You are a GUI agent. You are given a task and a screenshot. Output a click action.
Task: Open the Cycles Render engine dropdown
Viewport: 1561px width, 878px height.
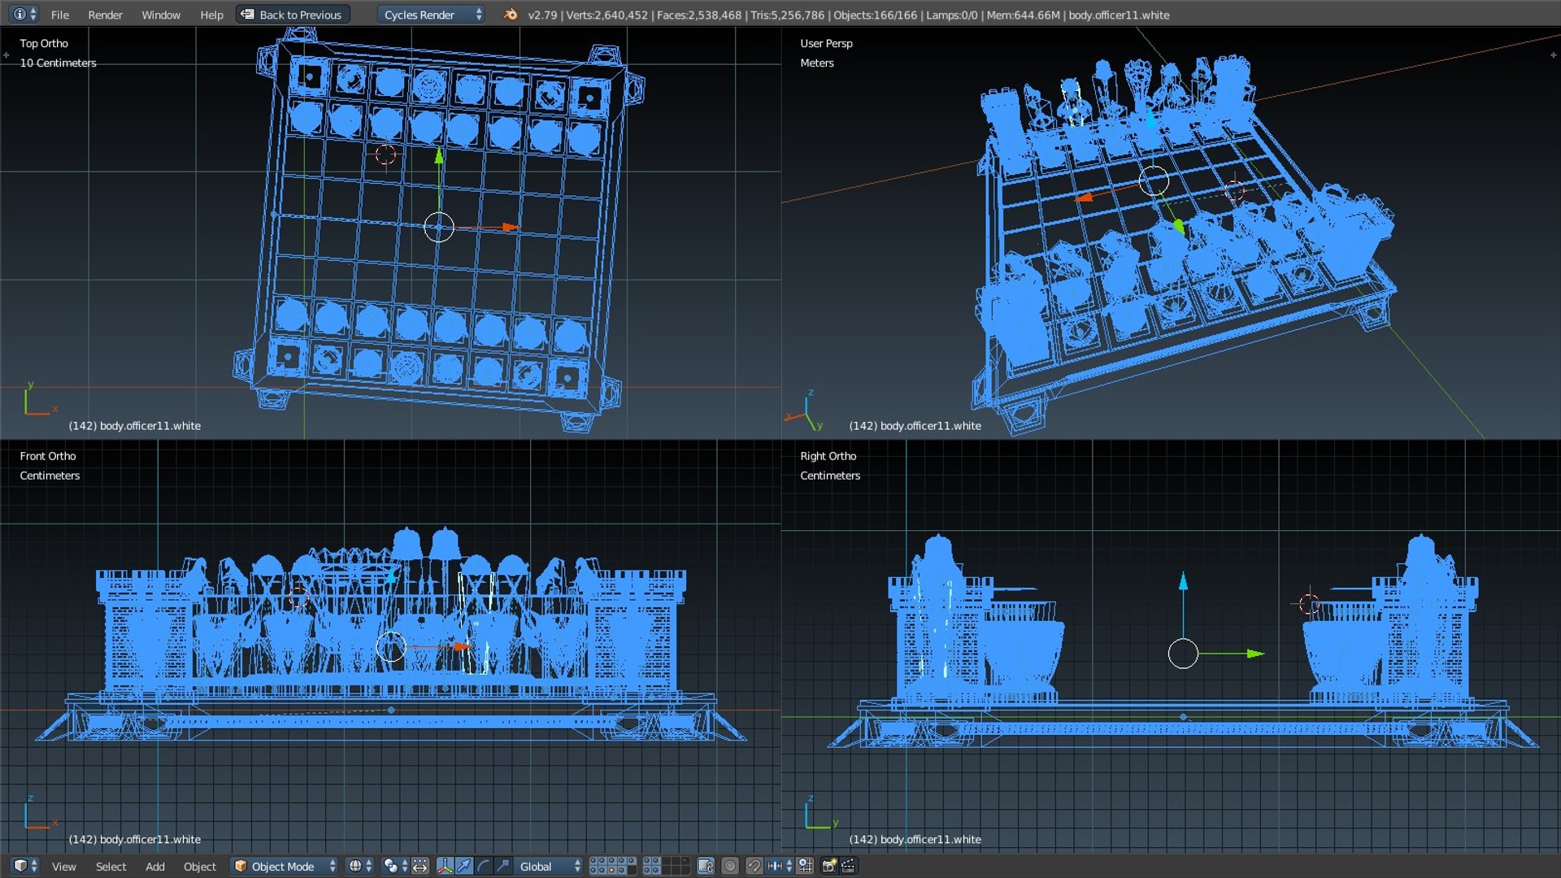(x=431, y=15)
